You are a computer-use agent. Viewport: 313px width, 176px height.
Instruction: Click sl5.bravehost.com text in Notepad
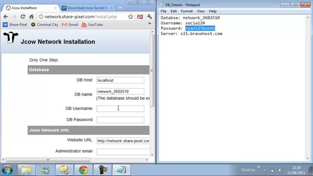point(201,34)
